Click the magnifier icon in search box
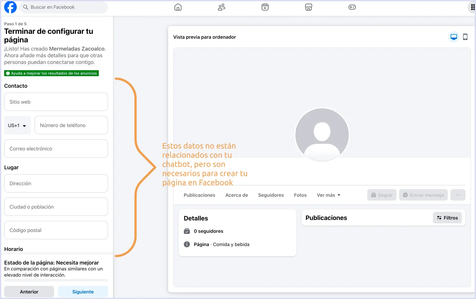 (x=26, y=7)
